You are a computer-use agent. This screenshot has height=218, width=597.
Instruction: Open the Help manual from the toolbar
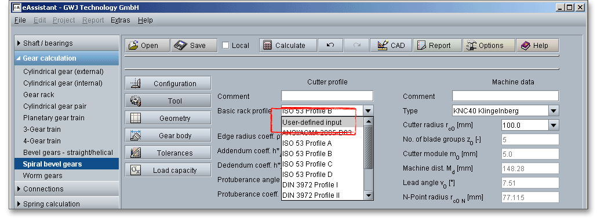537,46
